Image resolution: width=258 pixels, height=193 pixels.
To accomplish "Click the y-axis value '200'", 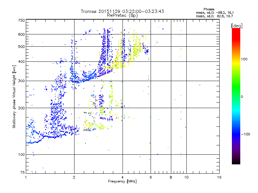I will point(21,108).
